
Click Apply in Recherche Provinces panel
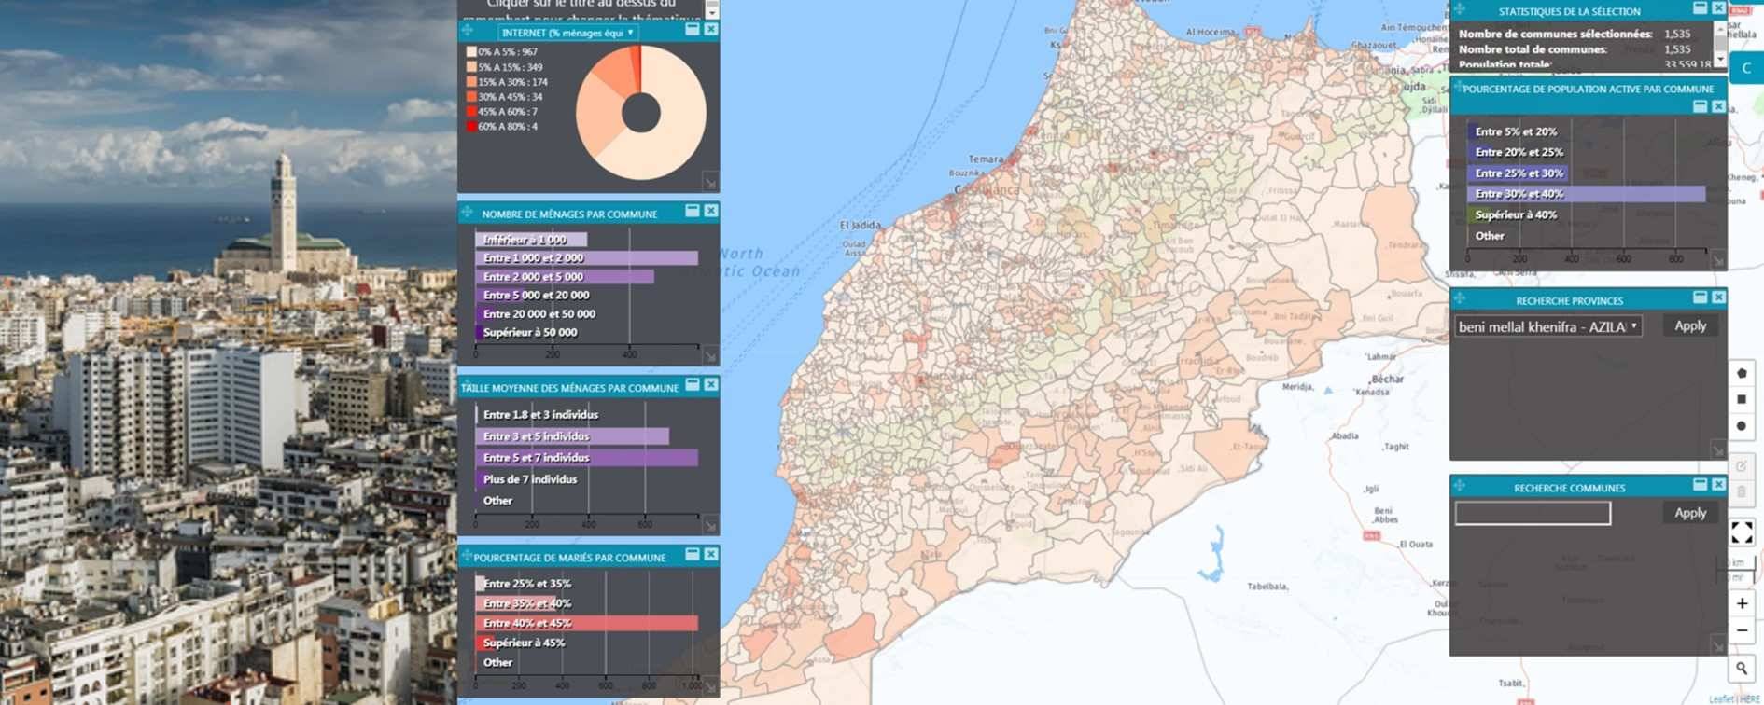pyautogui.click(x=1689, y=326)
